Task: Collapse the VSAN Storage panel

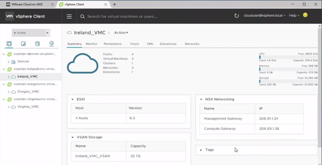Action: tap(72, 137)
